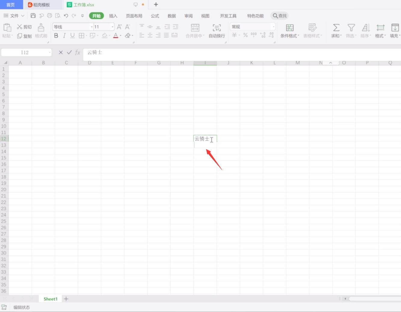Image resolution: width=401 pixels, height=312 pixels.
Task: Click the Merge and Center (合并居中) icon
Action: [195, 28]
